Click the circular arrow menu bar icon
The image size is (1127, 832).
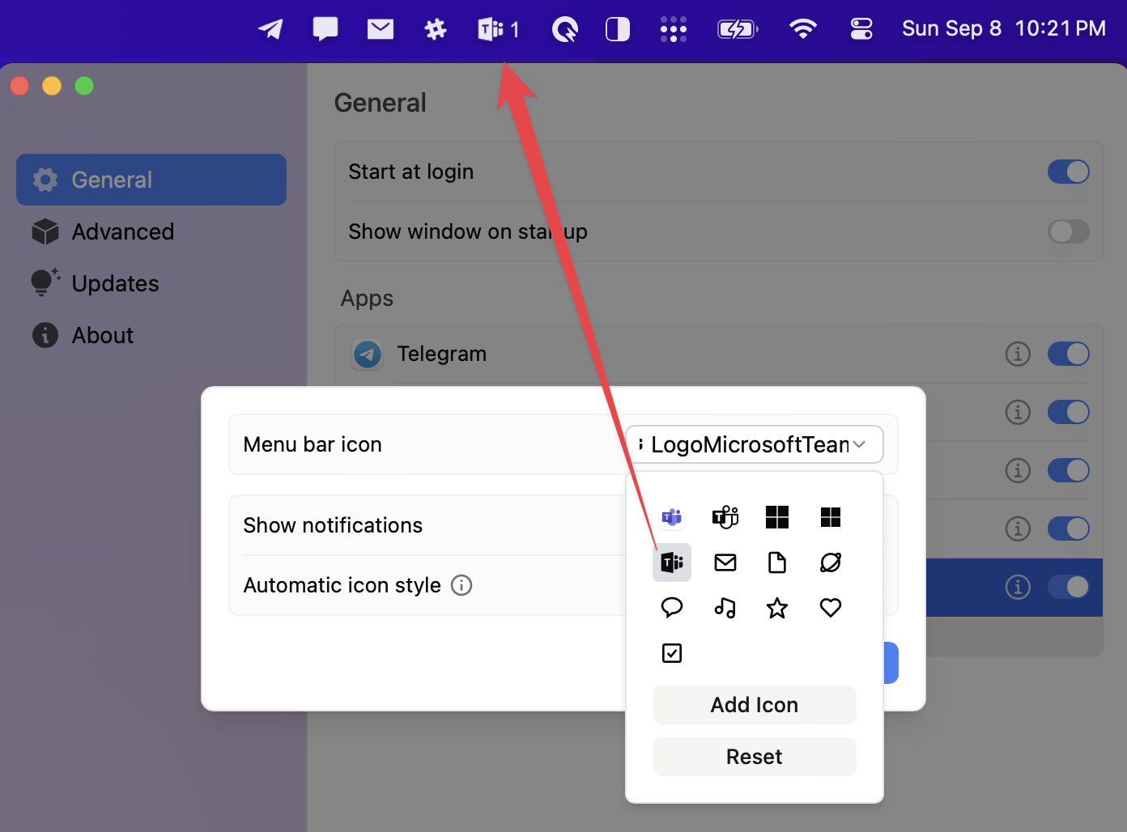[564, 30]
